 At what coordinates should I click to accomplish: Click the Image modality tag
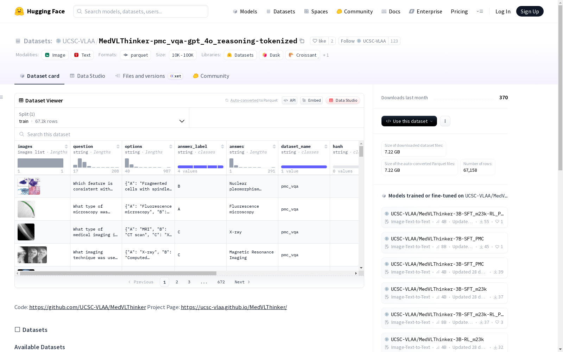55,55
